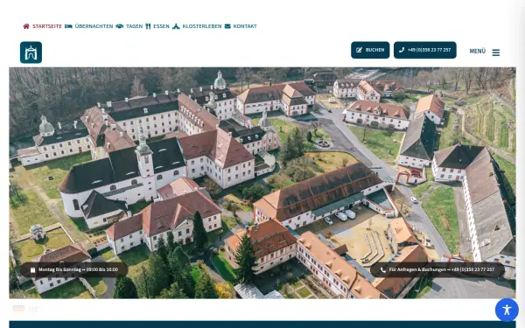Click the opening hours badge Montag bis Sonntag
The width and height of the screenshot is (525, 328).
(x=74, y=269)
